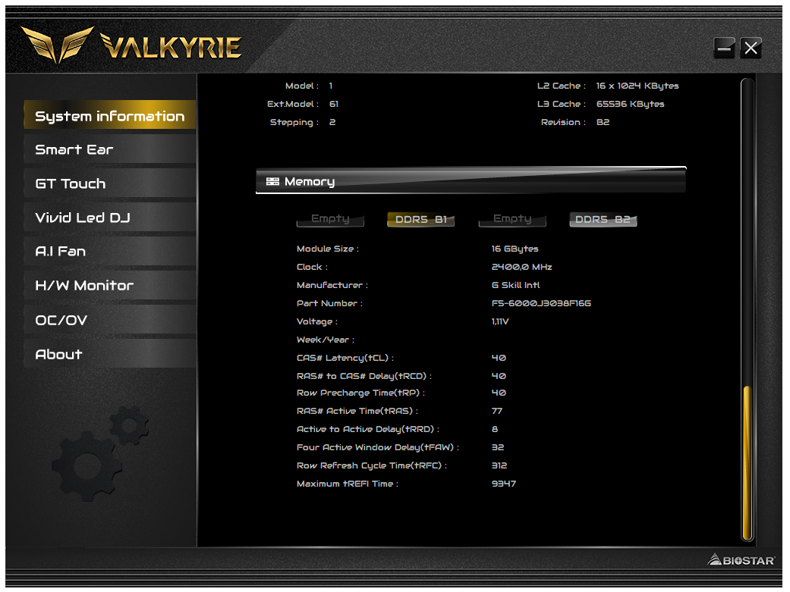The width and height of the screenshot is (790, 592).
Task: Open the Smart Ear page
Action: tap(110, 149)
